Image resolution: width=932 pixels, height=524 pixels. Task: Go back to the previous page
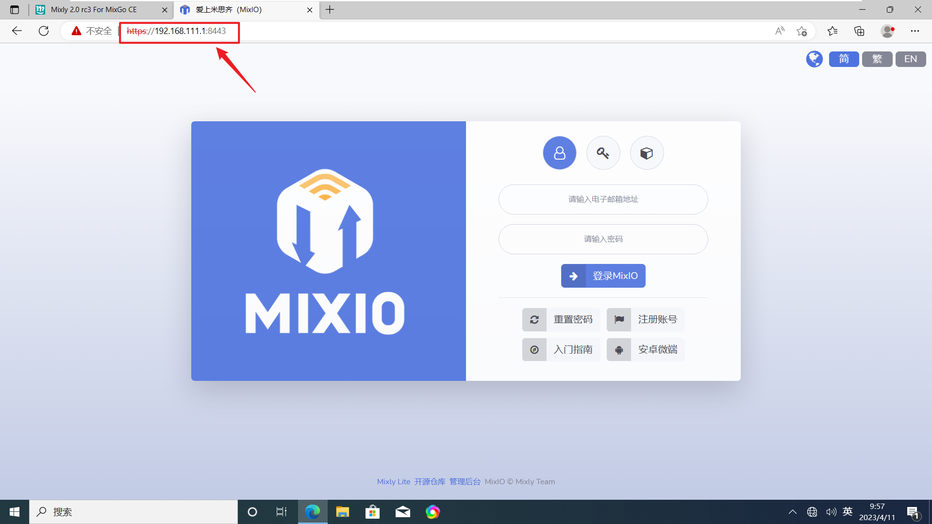17,31
